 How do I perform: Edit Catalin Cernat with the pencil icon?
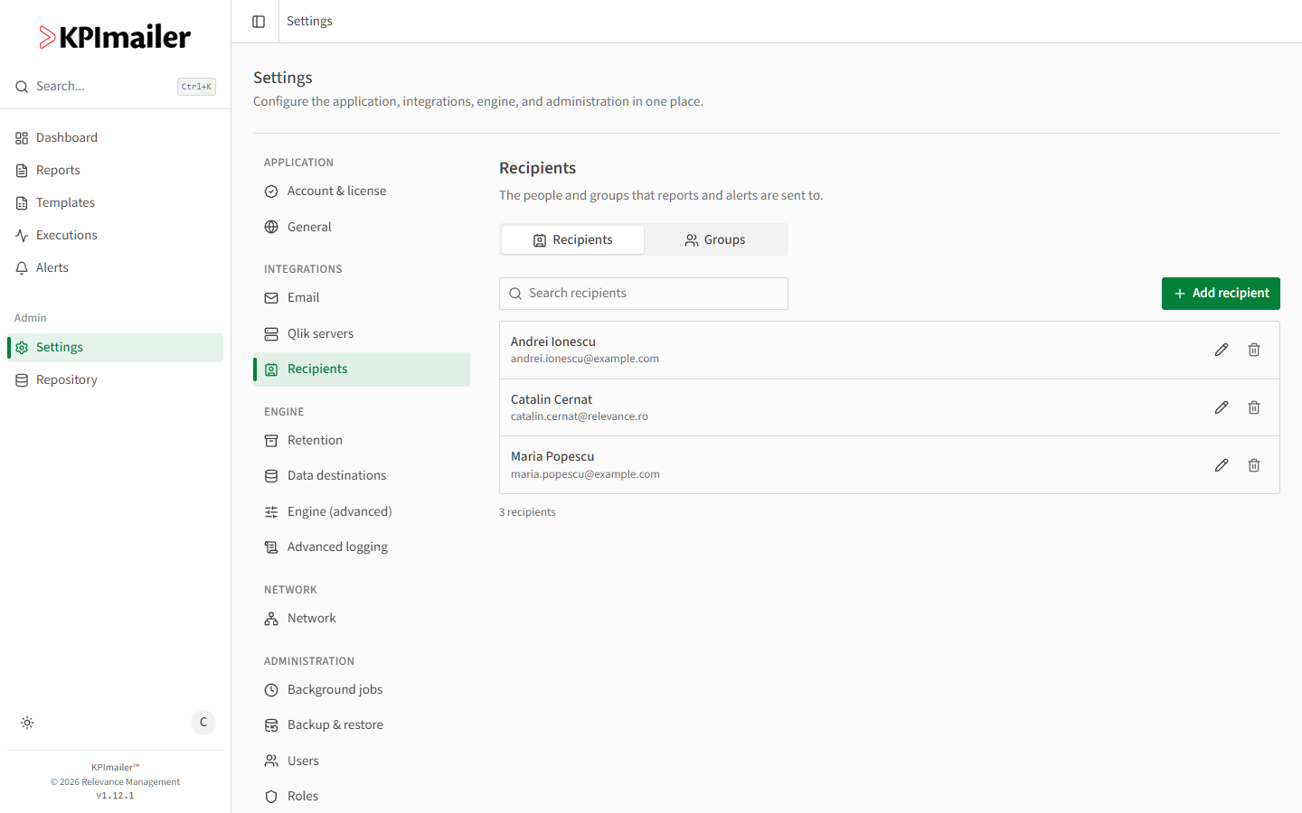(x=1222, y=407)
